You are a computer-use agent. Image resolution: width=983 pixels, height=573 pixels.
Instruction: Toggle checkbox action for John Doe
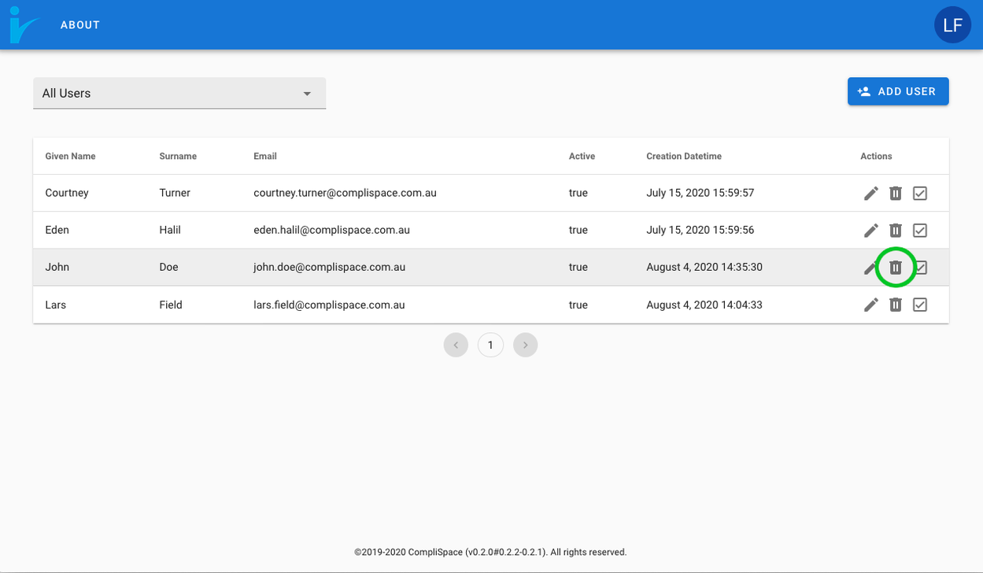(x=920, y=268)
